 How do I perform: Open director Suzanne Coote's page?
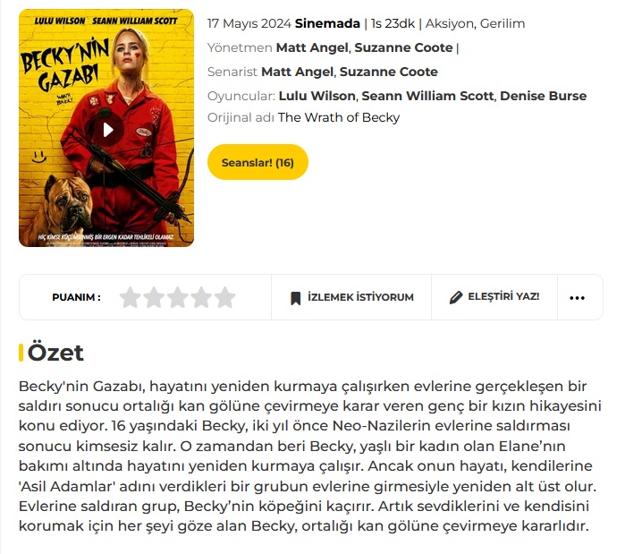tap(403, 47)
